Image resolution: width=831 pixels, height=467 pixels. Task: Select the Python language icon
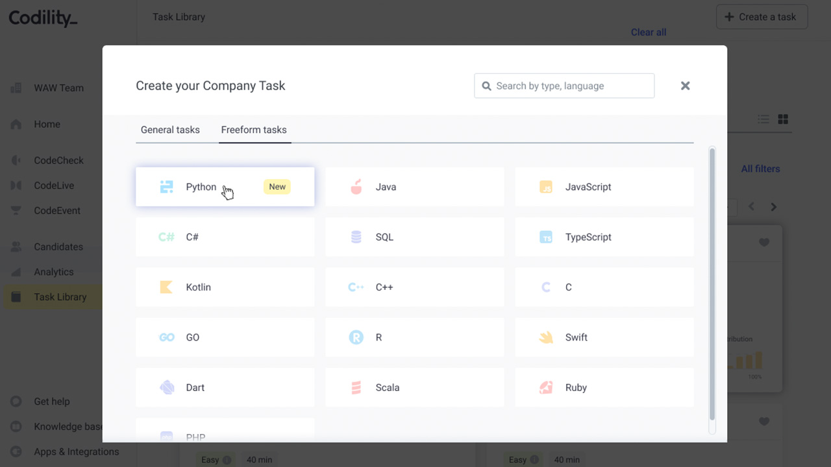pos(167,187)
